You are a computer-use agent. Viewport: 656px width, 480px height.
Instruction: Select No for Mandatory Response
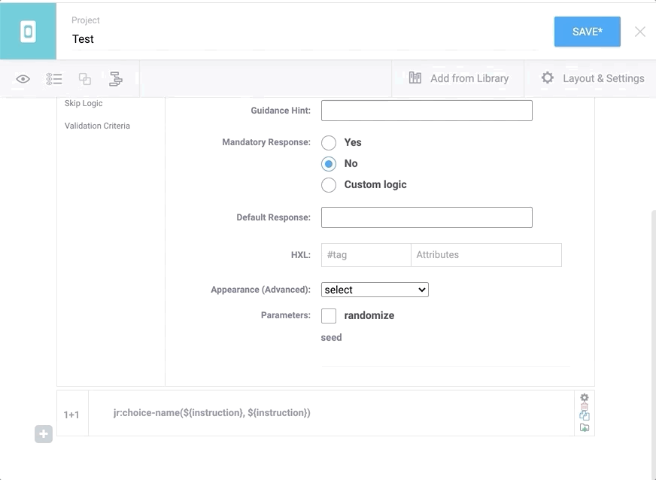pos(329,163)
